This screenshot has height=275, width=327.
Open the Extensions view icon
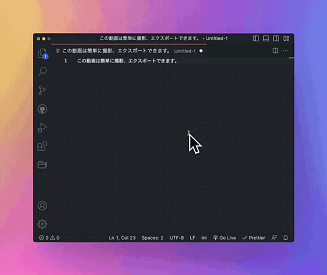(42, 146)
